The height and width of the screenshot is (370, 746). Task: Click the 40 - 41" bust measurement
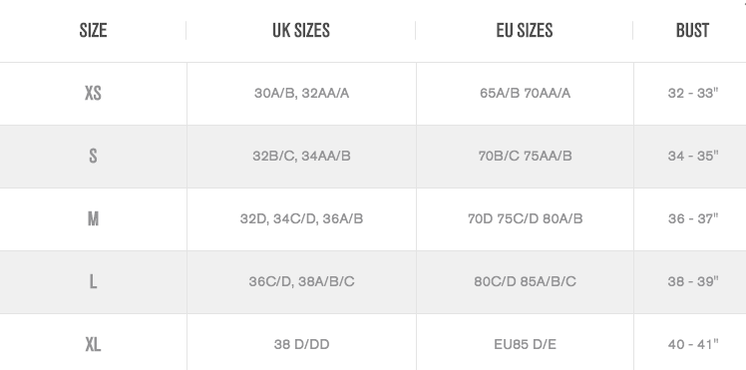point(693,344)
